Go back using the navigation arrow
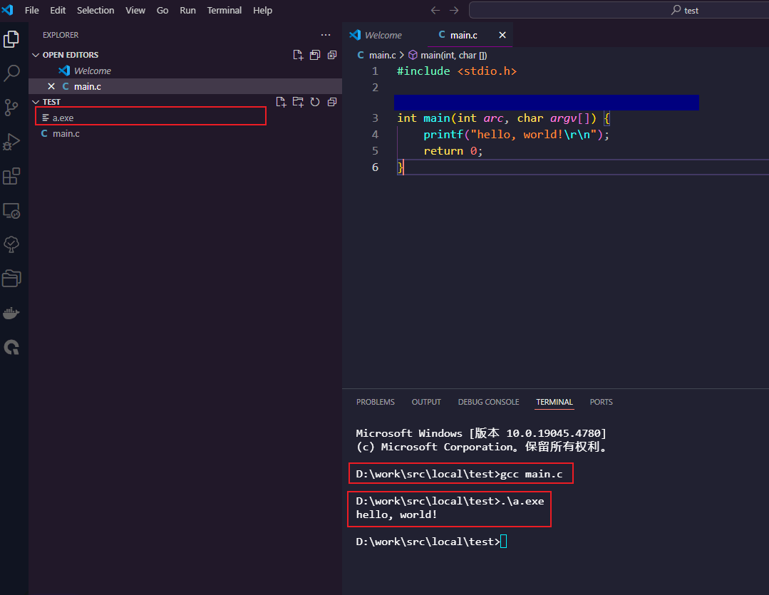 click(435, 10)
